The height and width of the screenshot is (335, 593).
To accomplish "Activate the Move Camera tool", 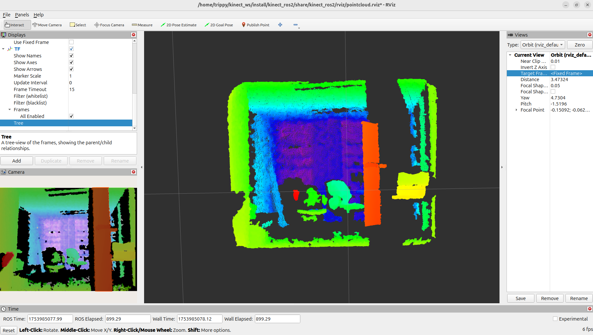I will click(47, 25).
